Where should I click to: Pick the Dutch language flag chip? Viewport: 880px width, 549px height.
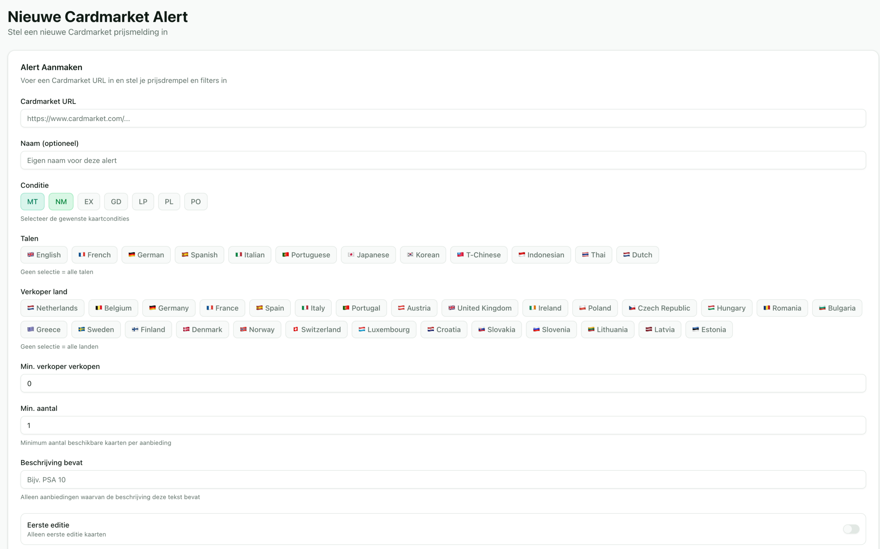pyautogui.click(x=637, y=255)
